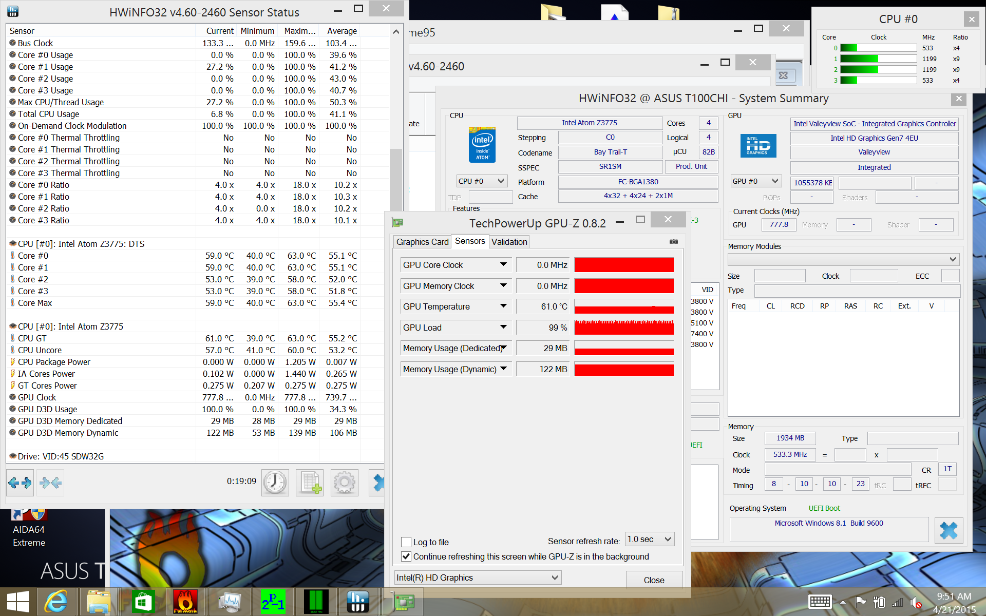Switch to FurMark in the taskbar
Screen dimensions: 986x616
click(x=185, y=602)
